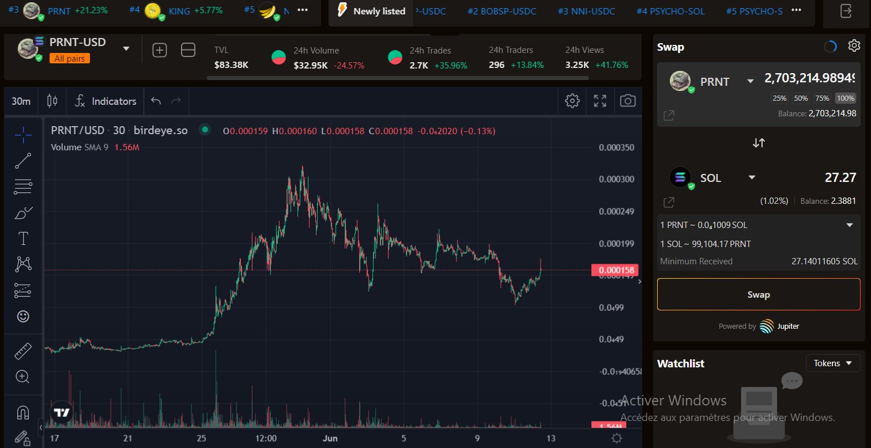The image size is (871, 448).
Task: Collapse the drawing toolbar side arrow
Action: (x=40, y=428)
